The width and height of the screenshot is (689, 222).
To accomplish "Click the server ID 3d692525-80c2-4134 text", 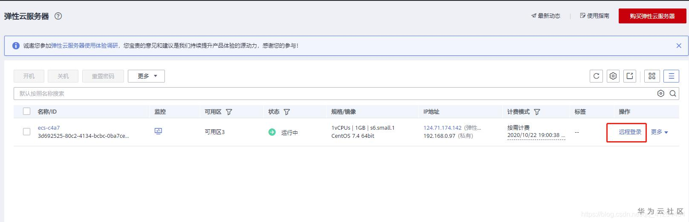I will click(x=83, y=136).
